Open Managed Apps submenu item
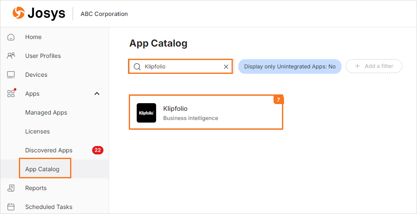417x214 pixels. [x=46, y=112]
